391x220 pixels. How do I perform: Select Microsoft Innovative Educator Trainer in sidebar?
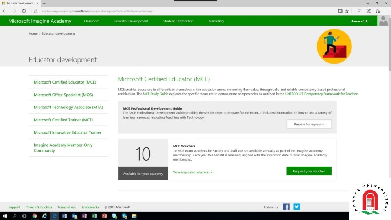tap(67, 132)
